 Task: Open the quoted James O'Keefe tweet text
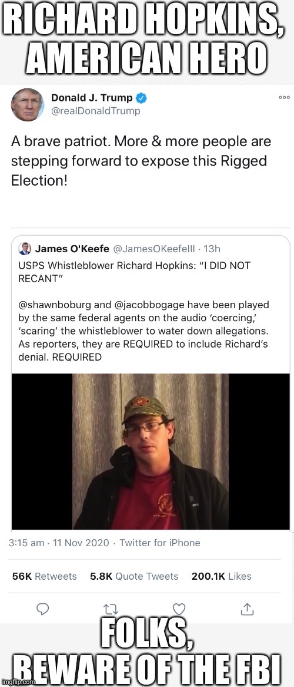[143, 311]
